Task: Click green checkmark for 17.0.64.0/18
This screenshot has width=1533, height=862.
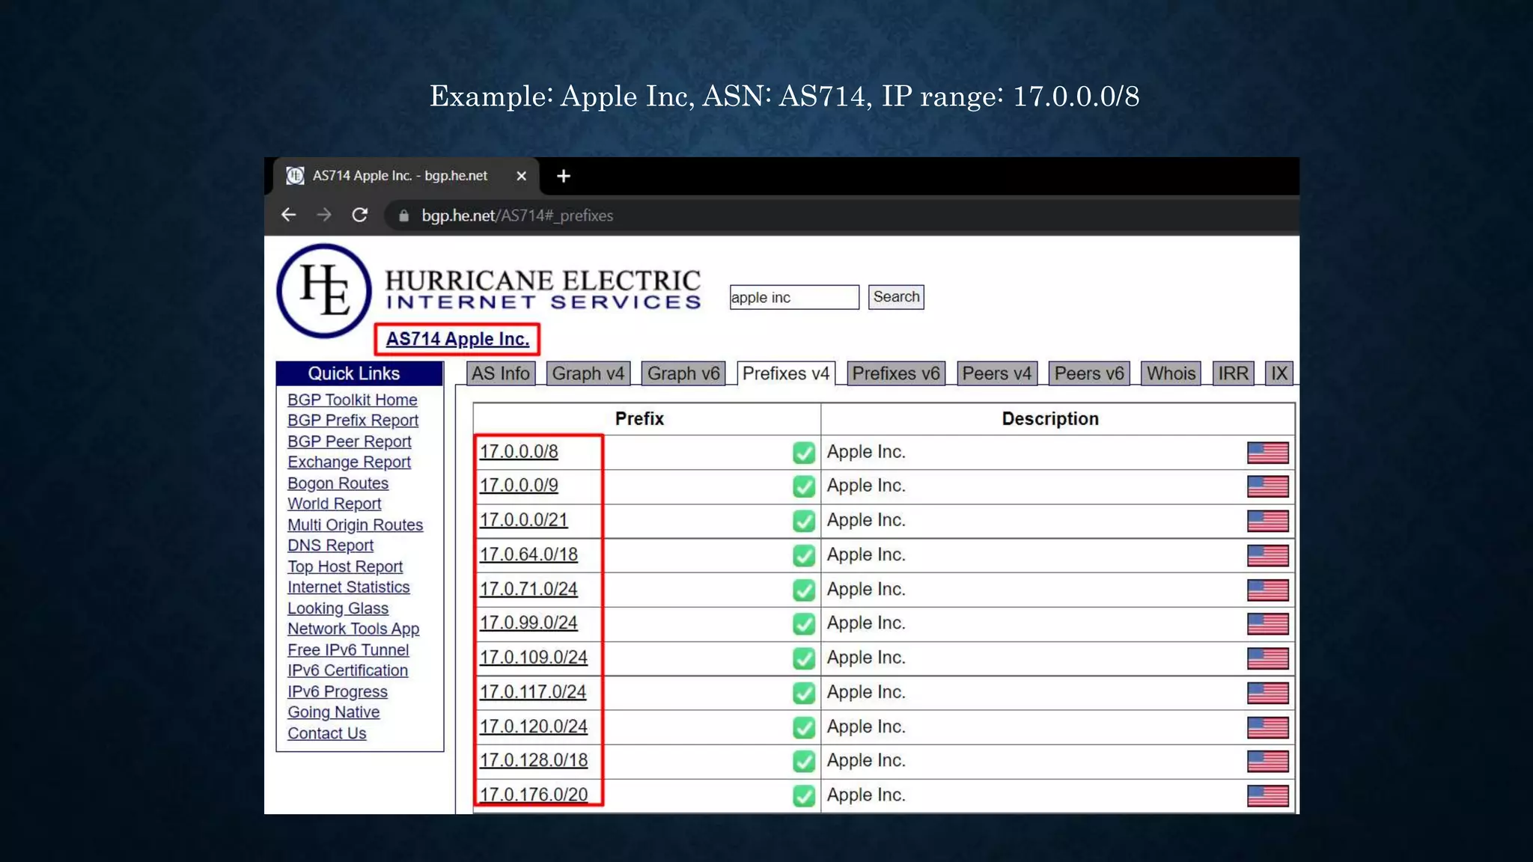Action: pos(804,555)
